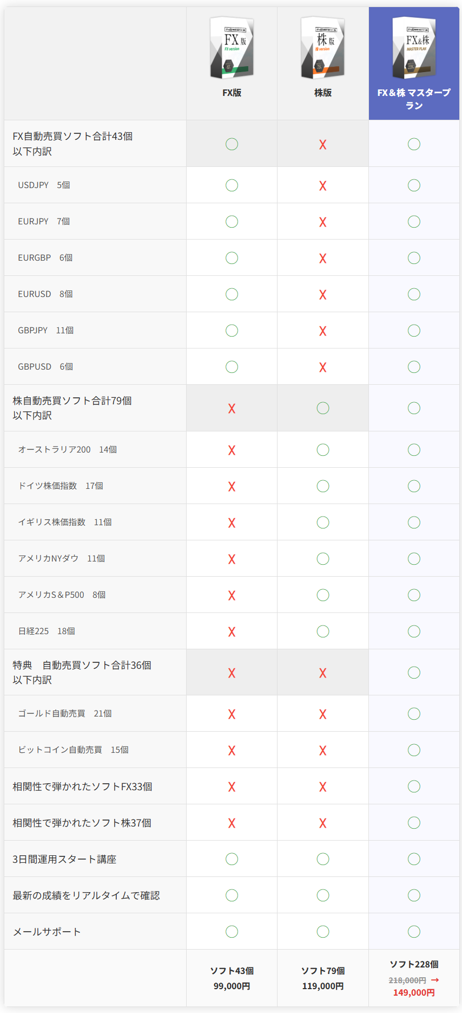Click circle for ビットコイン自動売買 in マスタープラン column
The height and width of the screenshot is (1013, 462).
tap(414, 750)
